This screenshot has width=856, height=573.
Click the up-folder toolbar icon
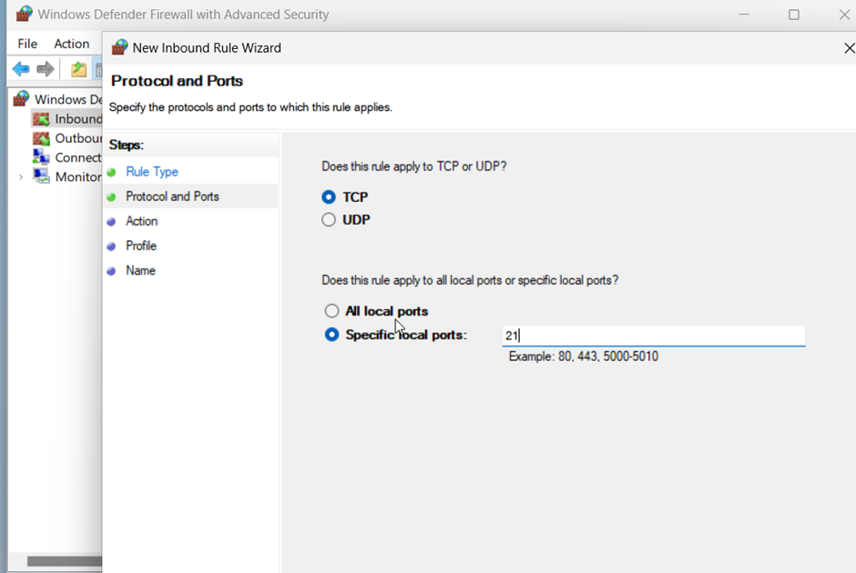pos(79,69)
